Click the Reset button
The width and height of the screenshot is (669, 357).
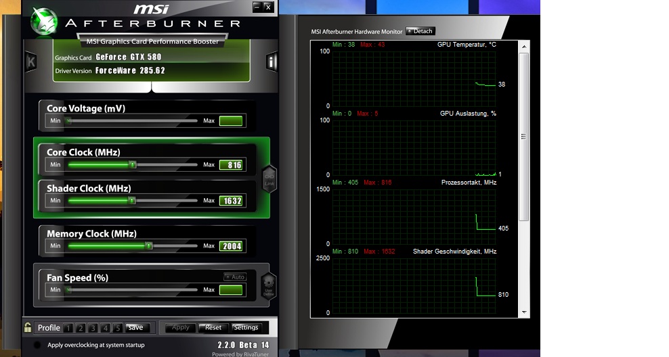(x=213, y=328)
